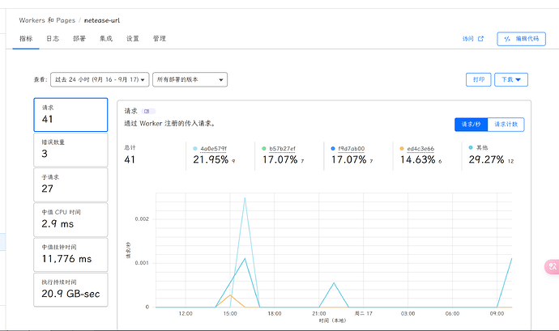Click the orange ed4c3e66 legend dot

402,149
